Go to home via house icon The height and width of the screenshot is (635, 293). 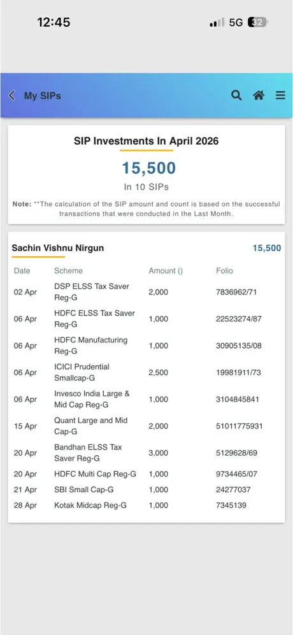coord(259,95)
